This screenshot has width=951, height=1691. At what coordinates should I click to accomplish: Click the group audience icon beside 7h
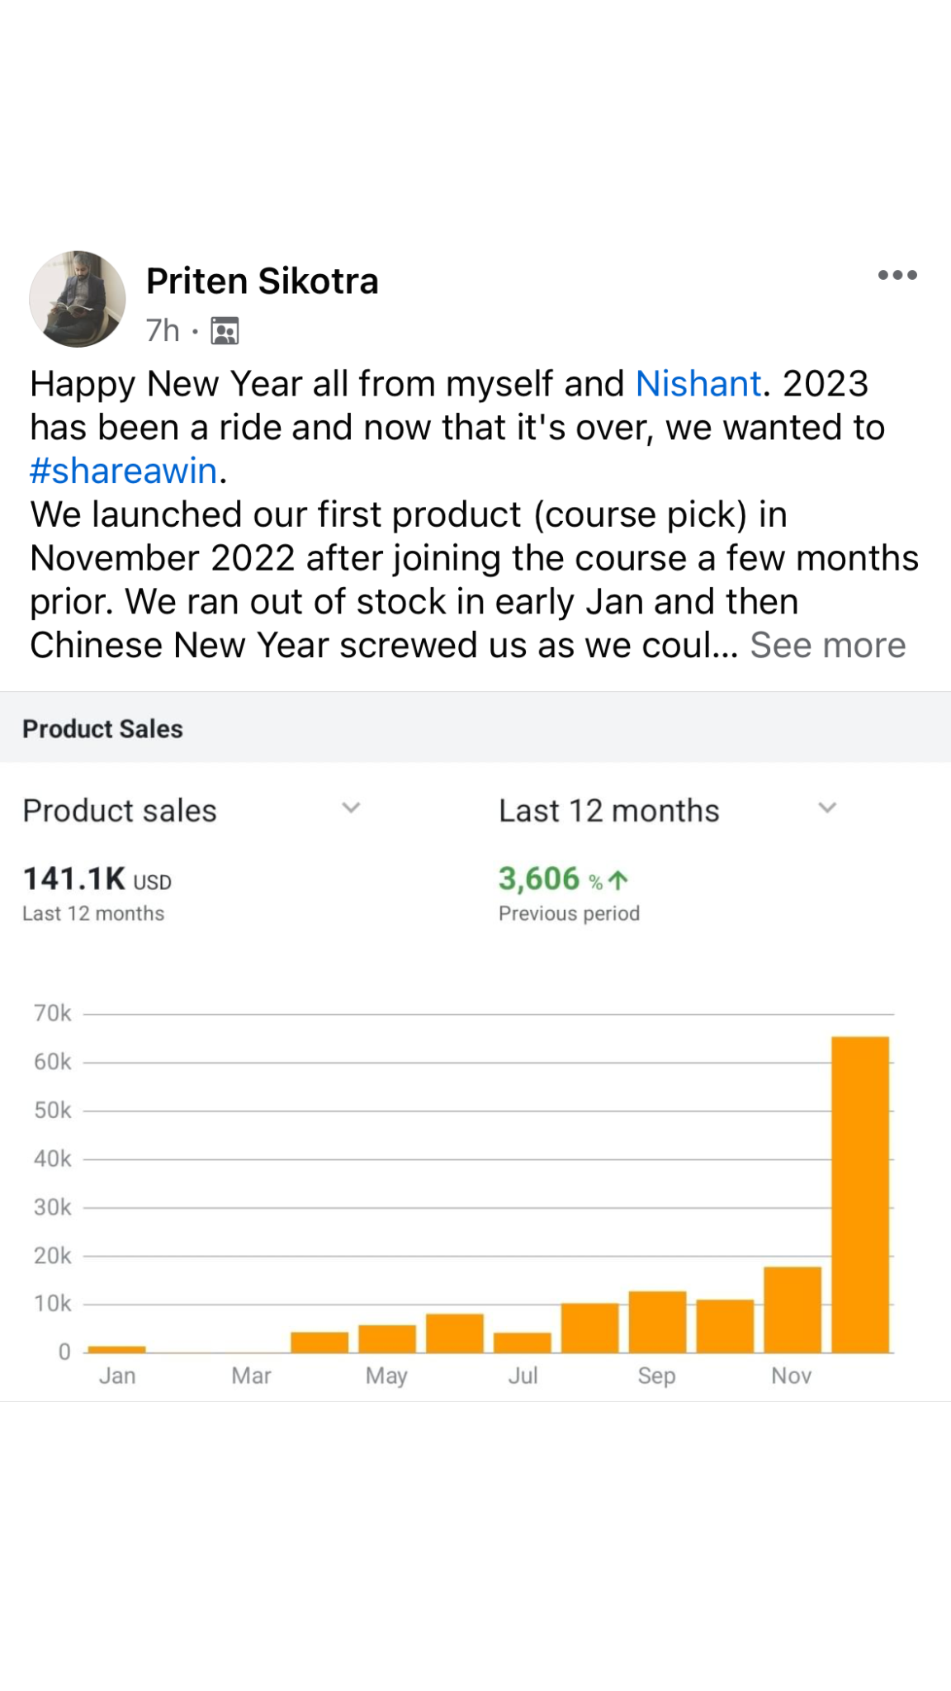click(x=225, y=331)
